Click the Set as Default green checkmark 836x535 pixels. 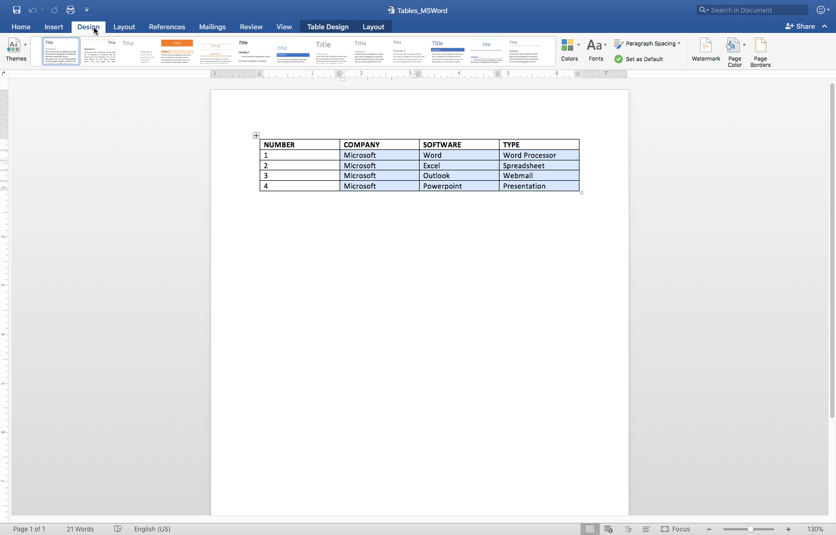click(x=619, y=59)
